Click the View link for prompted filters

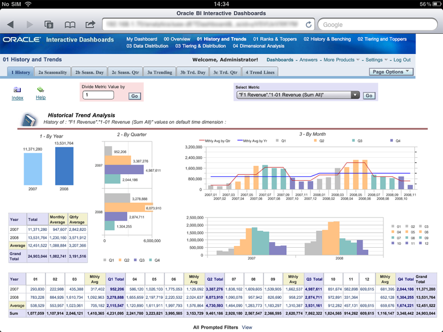(x=247, y=327)
